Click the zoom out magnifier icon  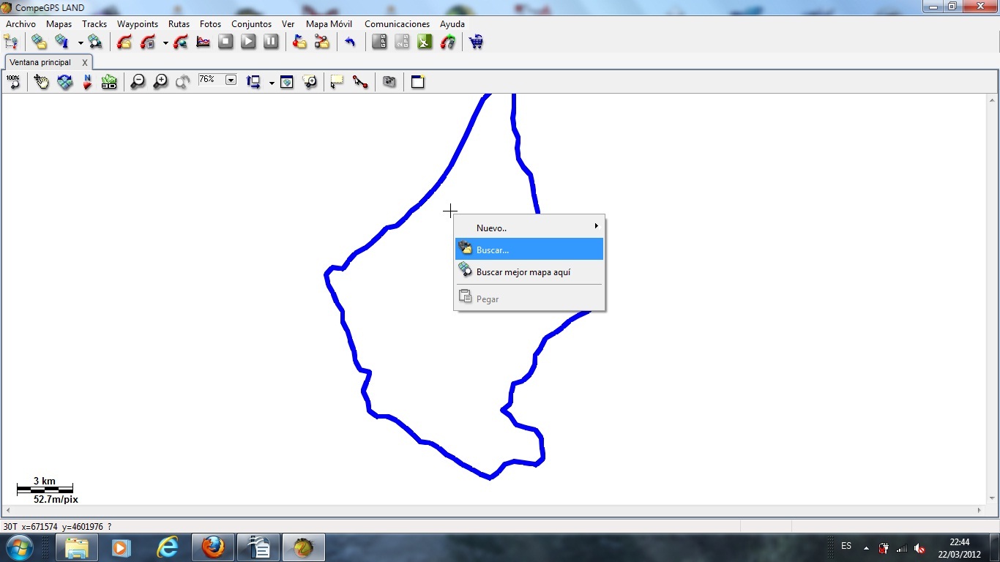138,82
